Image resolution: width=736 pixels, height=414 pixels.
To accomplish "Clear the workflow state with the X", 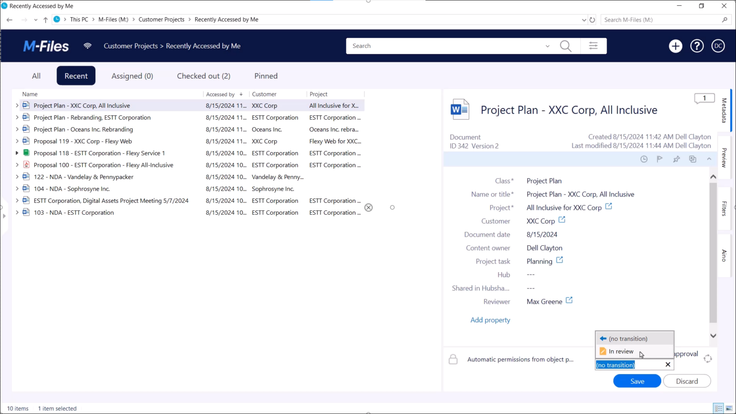I will coord(668,365).
